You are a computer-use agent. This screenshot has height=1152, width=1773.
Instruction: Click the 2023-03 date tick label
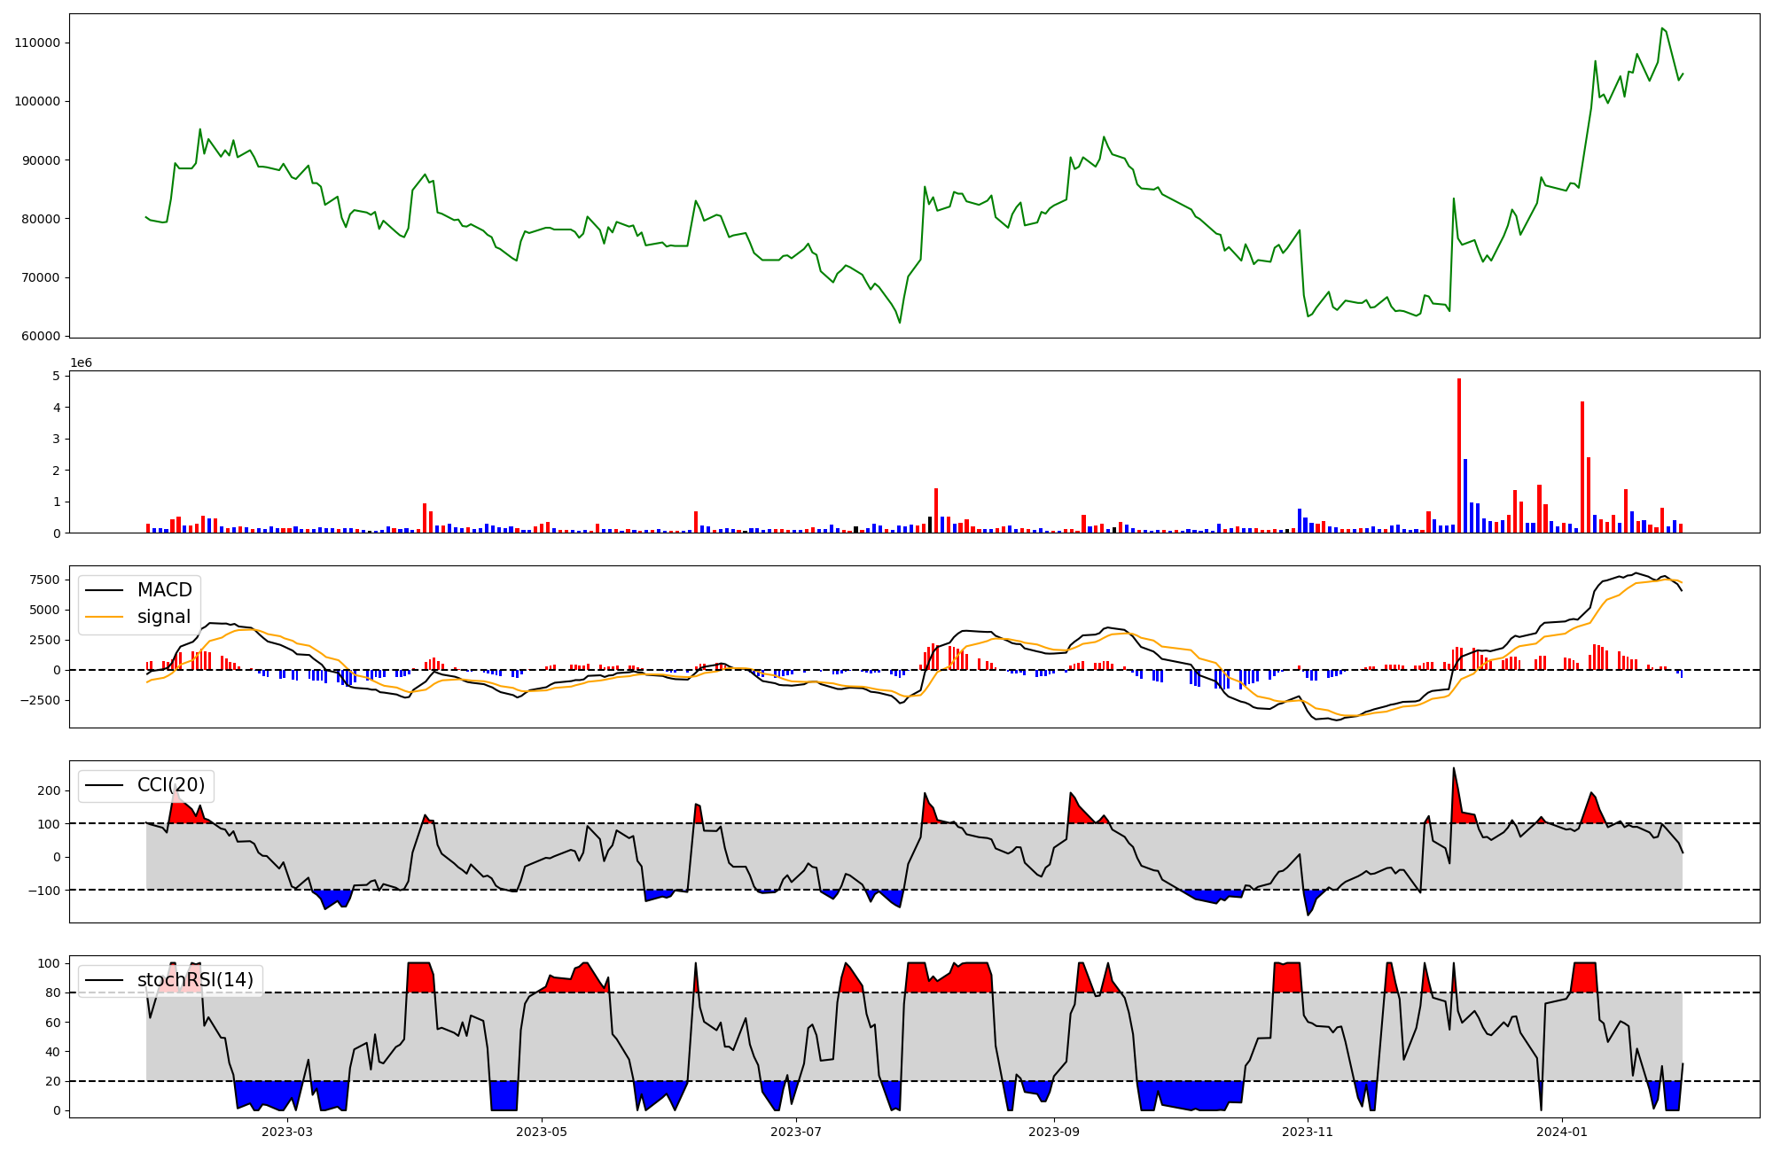point(287,1132)
